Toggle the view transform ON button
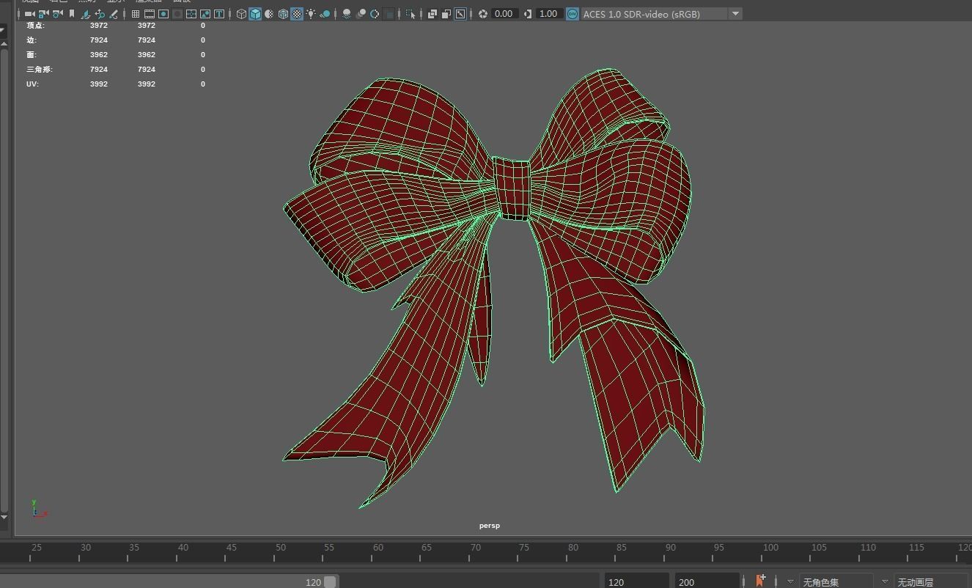Viewport: 972px width, 588px height. (572, 14)
